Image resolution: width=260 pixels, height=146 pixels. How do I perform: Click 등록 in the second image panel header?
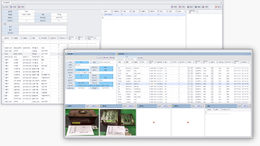[129, 106]
